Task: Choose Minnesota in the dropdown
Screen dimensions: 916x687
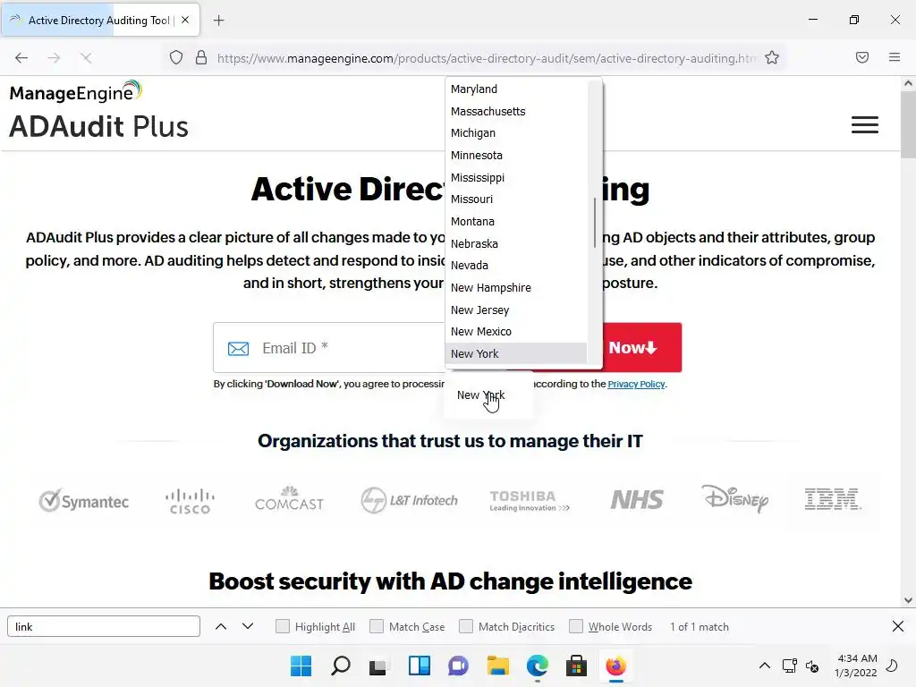Action: click(516, 156)
